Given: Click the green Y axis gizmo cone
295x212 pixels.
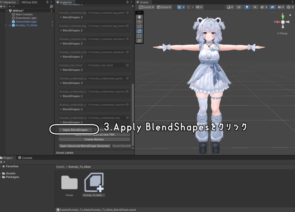Looking at the screenshot, I should pyautogui.click(x=283, y=17).
